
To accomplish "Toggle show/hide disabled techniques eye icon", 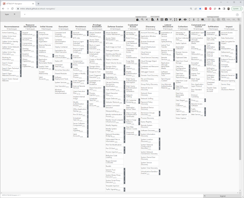I will point(185,19).
